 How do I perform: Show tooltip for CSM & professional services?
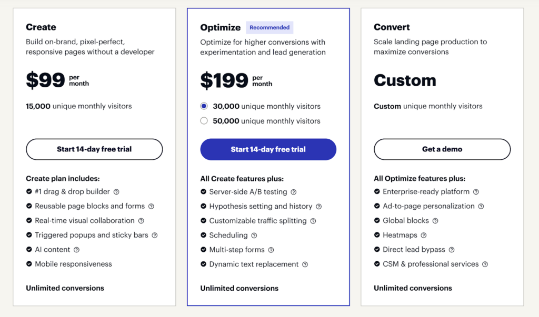click(485, 264)
